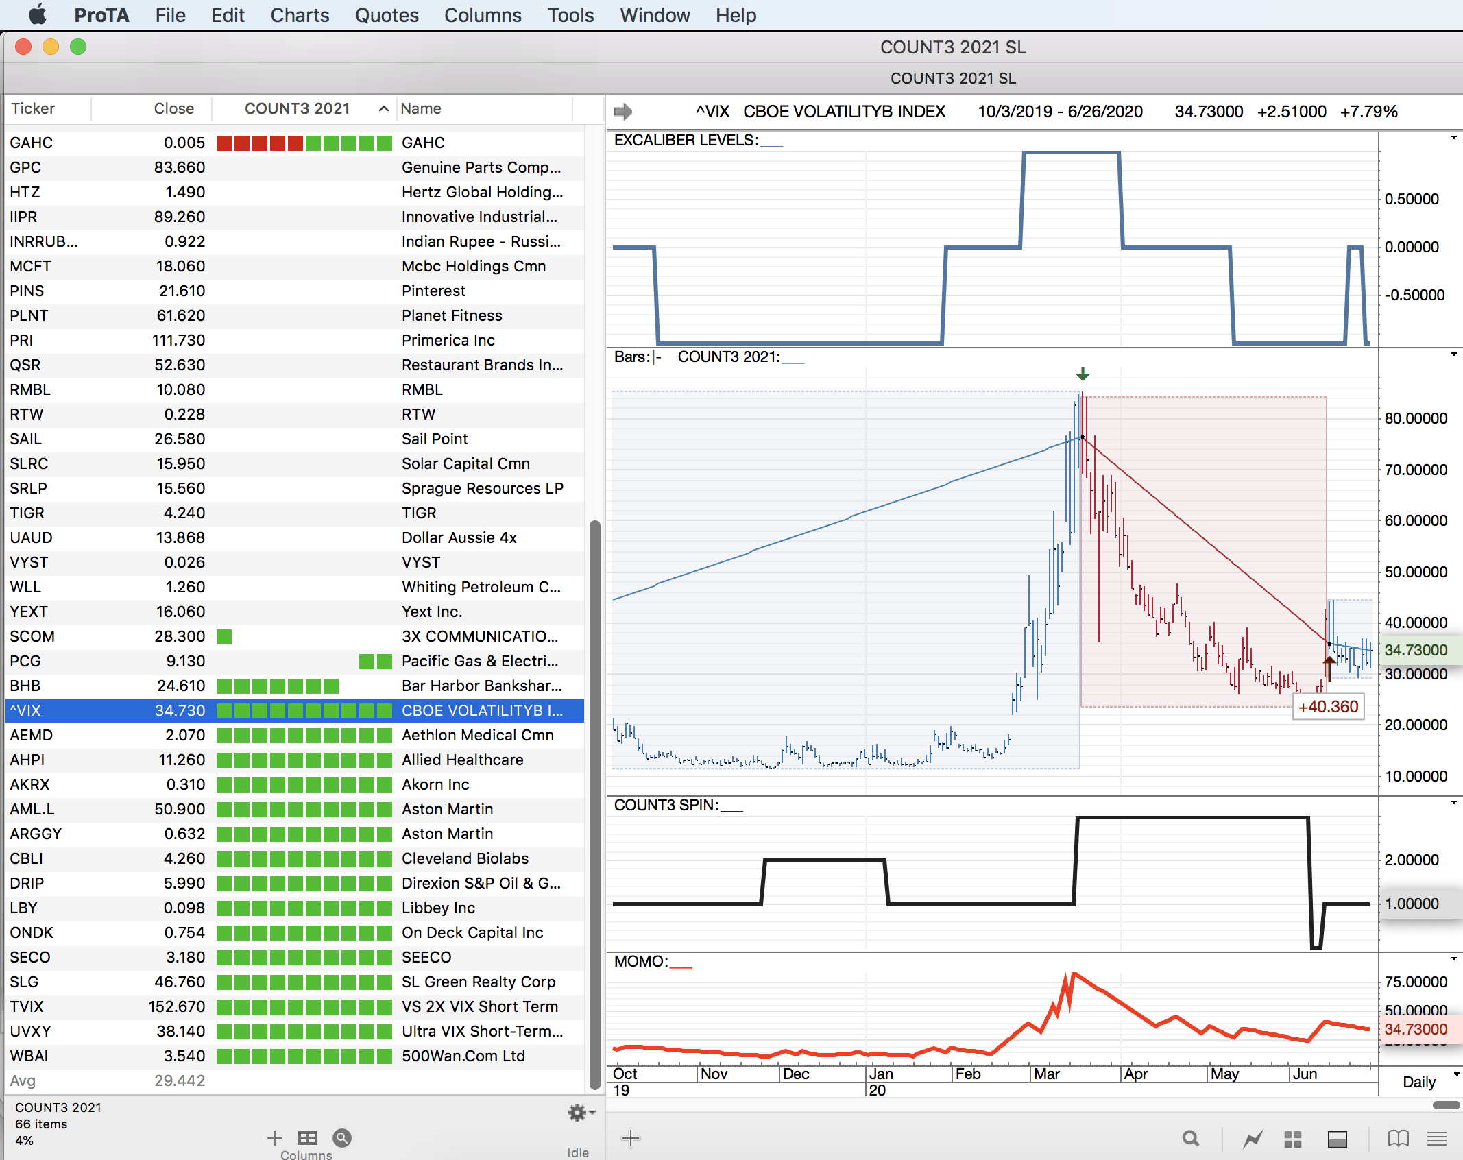Select the TVIX row in the watchlist
Screen dimensions: 1463x1160
[295, 1006]
